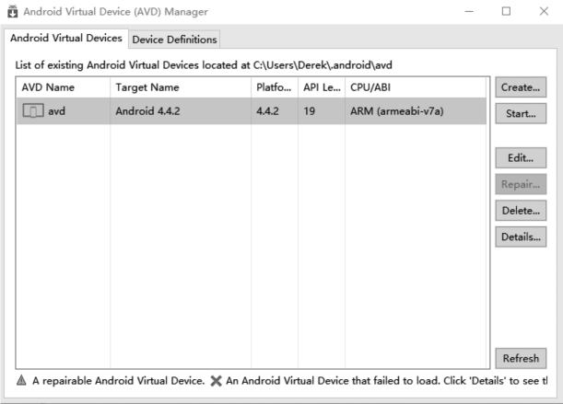Click the repairable device warning triangle icon
Screen dimensions: 563x404
pyautogui.click(x=21, y=381)
